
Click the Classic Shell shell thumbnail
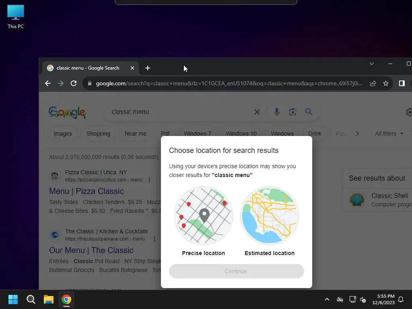357,200
